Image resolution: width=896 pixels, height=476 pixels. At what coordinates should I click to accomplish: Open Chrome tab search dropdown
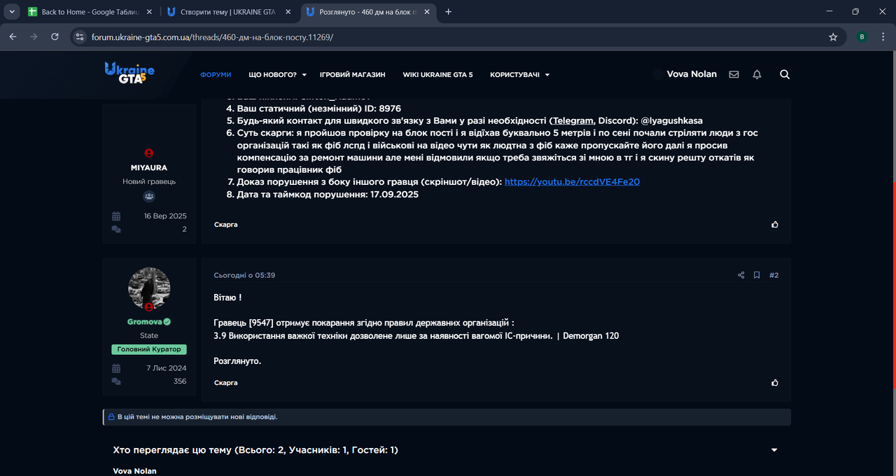coord(13,12)
